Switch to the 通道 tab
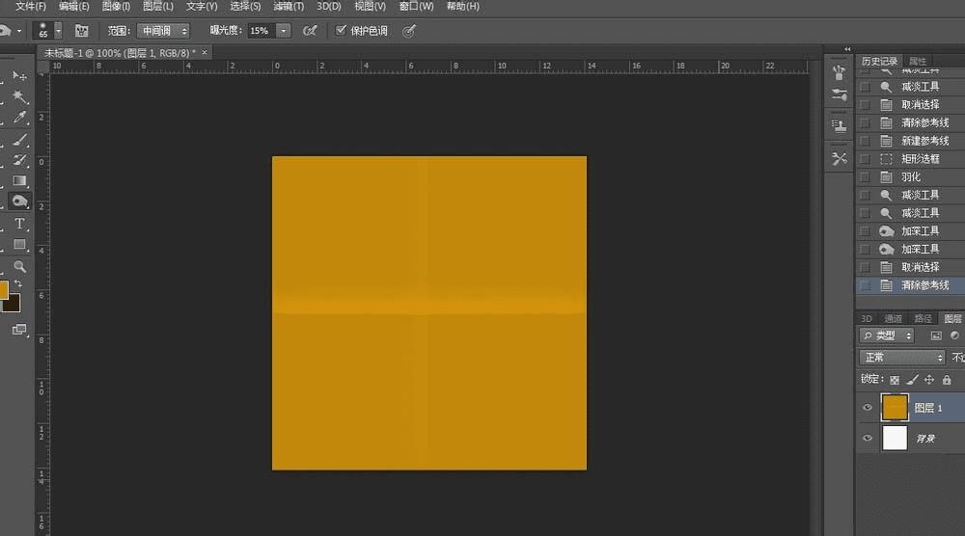965x536 pixels. coord(894,318)
